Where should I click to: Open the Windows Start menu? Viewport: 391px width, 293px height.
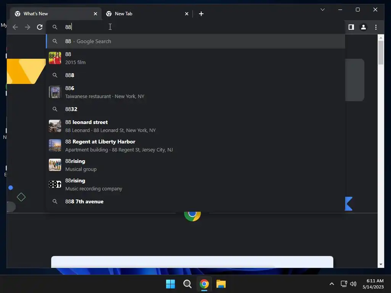pos(170,284)
